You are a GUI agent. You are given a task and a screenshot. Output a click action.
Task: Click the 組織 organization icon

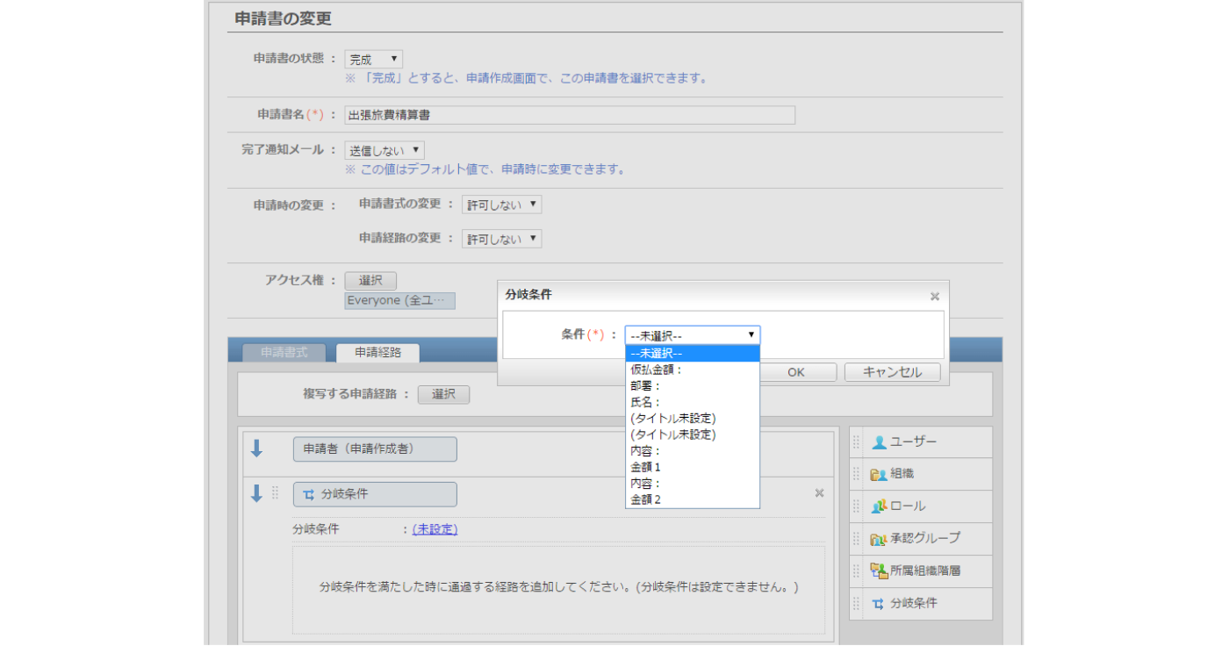[x=879, y=475]
